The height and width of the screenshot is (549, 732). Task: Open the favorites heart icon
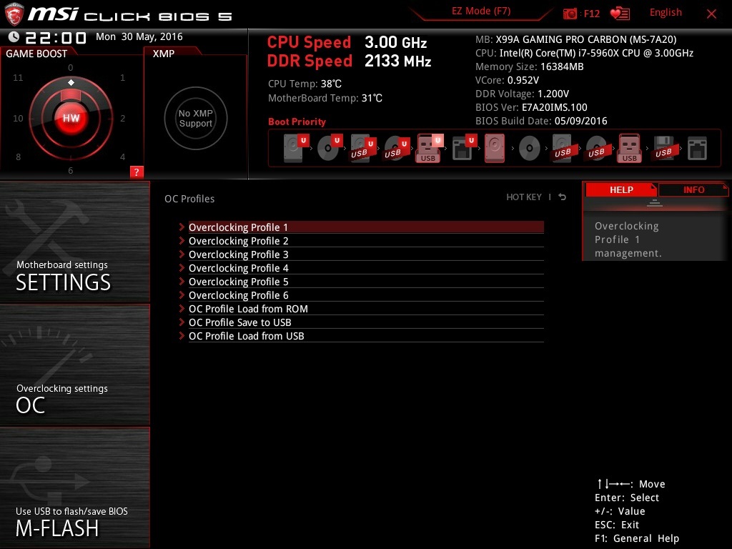tap(619, 14)
